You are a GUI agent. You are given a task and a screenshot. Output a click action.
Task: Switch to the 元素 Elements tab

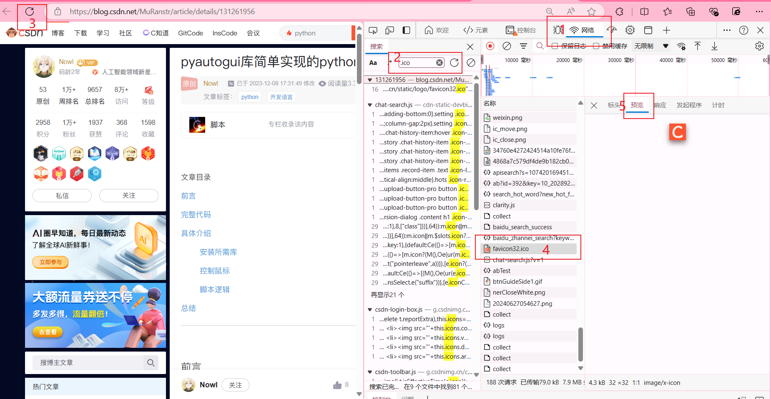(x=475, y=30)
